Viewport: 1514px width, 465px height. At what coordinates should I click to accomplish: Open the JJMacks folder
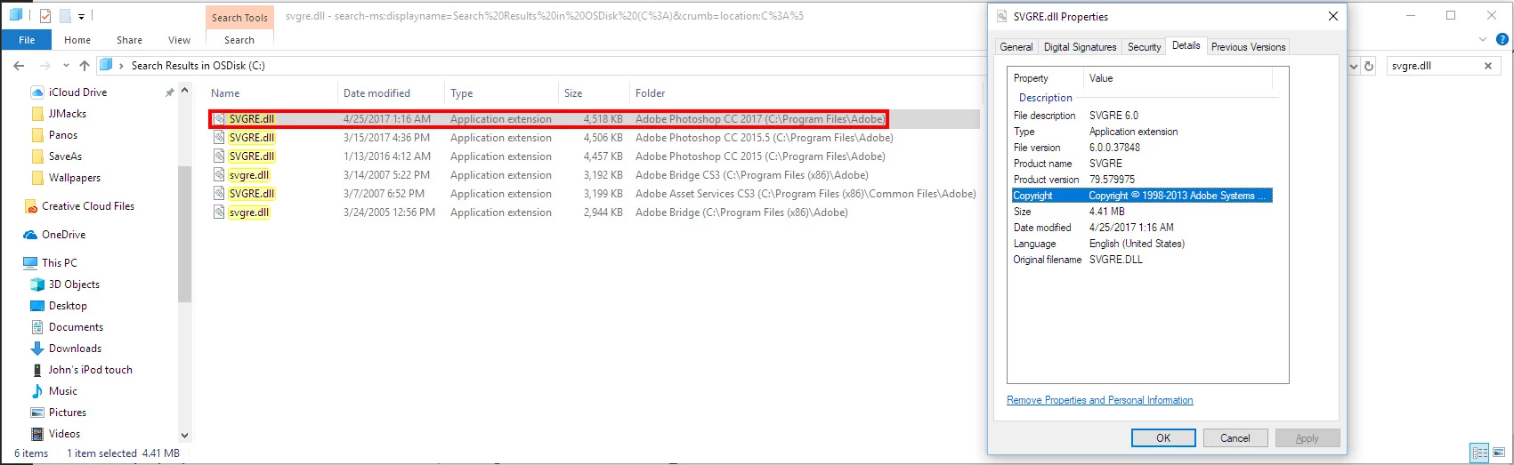coord(67,114)
